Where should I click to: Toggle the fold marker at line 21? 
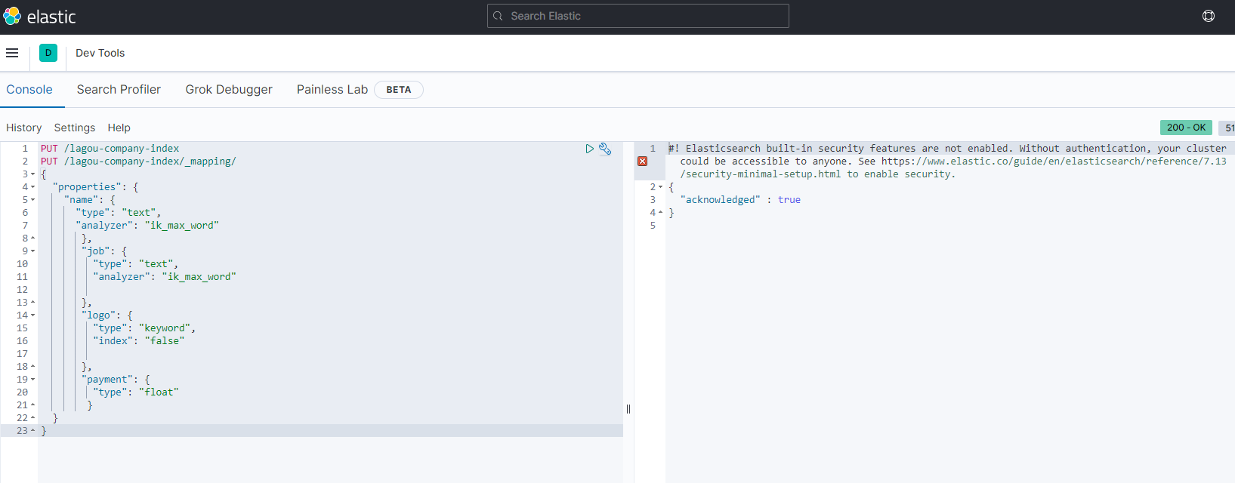pyautogui.click(x=32, y=405)
